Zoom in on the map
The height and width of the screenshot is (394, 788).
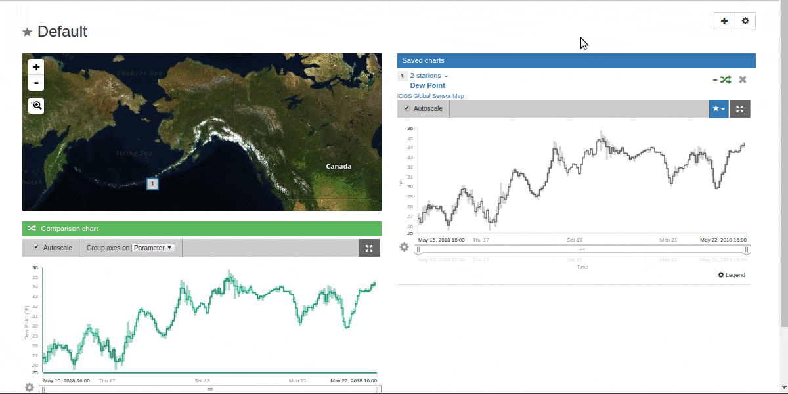pyautogui.click(x=36, y=66)
